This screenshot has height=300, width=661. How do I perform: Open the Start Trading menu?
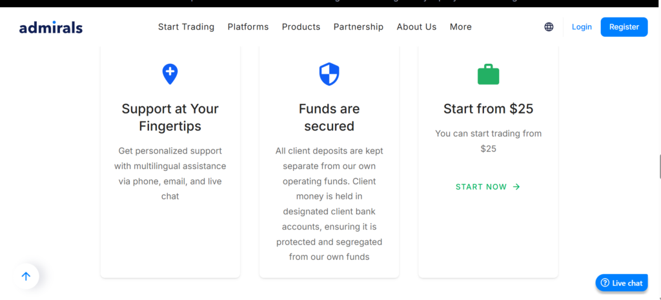tap(186, 27)
